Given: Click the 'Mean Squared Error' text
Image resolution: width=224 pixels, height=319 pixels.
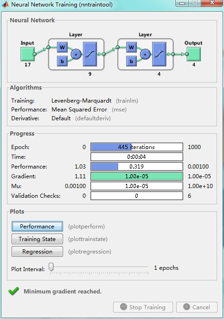Looking at the screenshot, I should coord(79,110).
